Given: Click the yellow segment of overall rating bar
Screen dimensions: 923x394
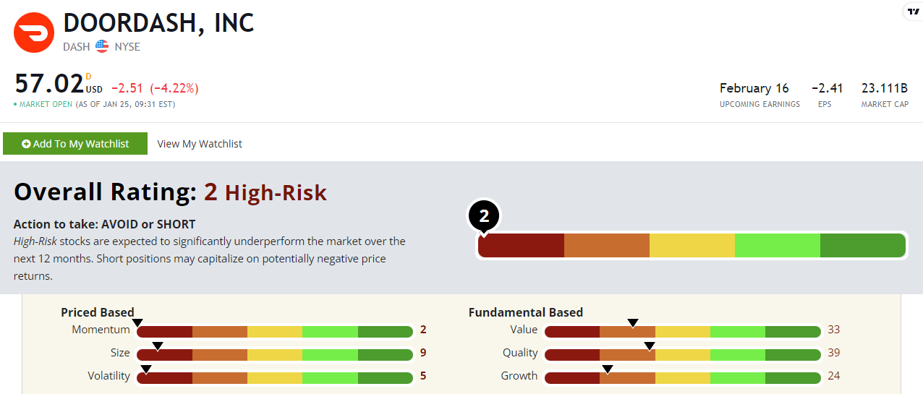Looking at the screenshot, I should coord(692,246).
